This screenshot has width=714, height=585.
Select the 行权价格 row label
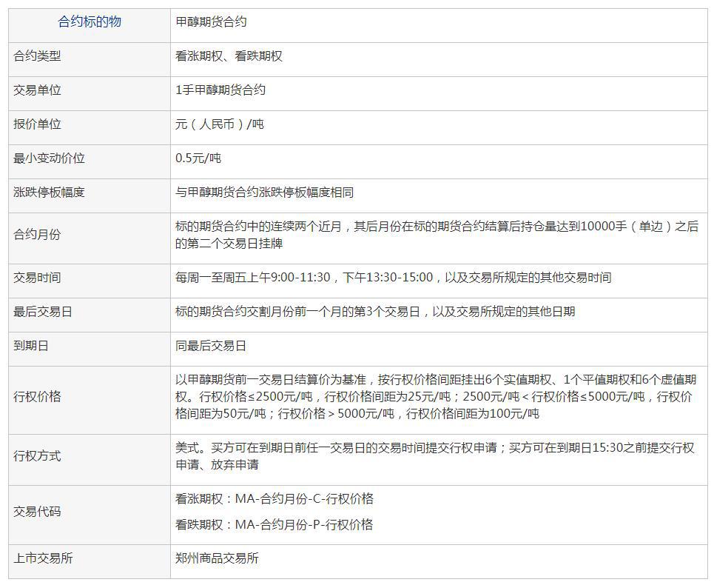pyautogui.click(x=37, y=397)
